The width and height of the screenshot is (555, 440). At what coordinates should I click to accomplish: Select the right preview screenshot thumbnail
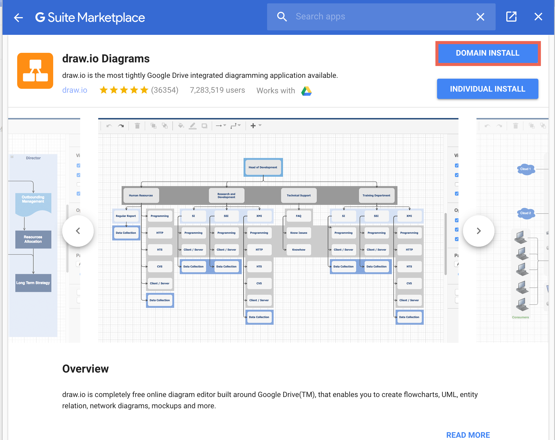click(512, 230)
